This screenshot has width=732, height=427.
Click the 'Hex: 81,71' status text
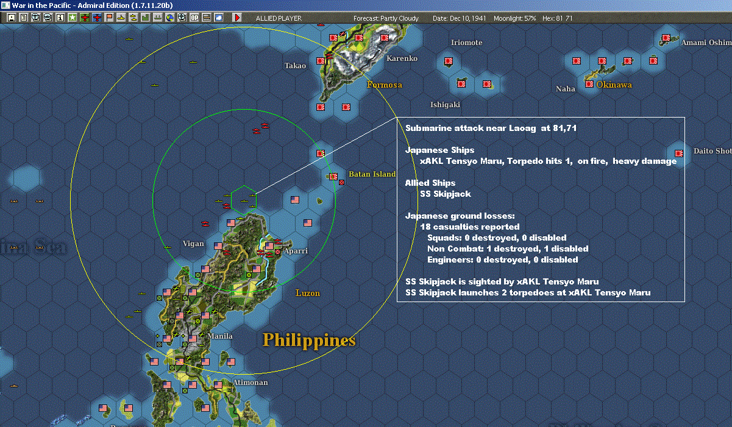tap(556, 18)
